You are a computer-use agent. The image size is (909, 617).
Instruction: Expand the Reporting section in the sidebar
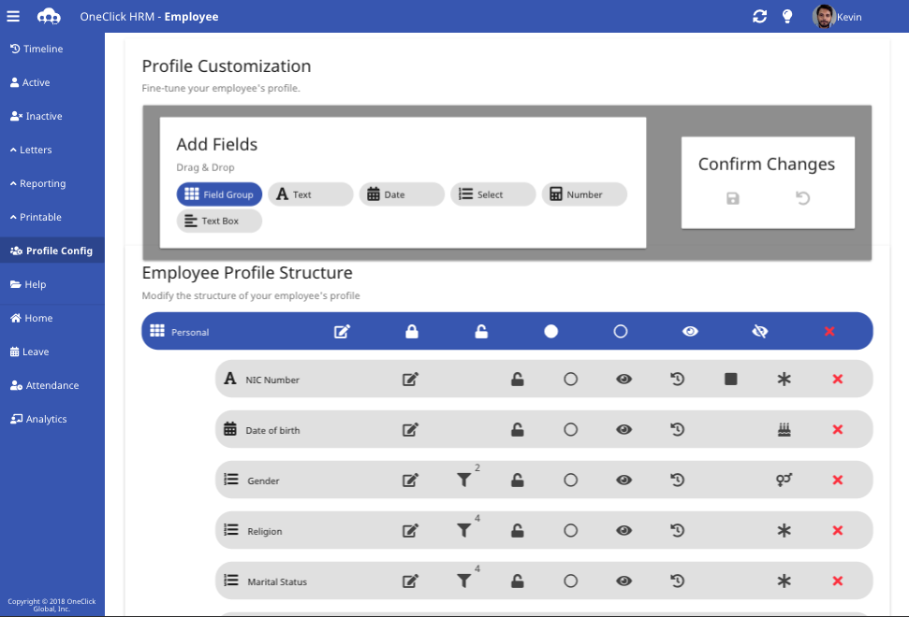coord(39,183)
